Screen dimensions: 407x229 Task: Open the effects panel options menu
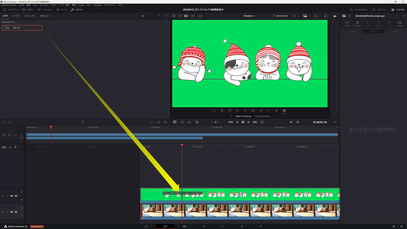tap(166, 16)
